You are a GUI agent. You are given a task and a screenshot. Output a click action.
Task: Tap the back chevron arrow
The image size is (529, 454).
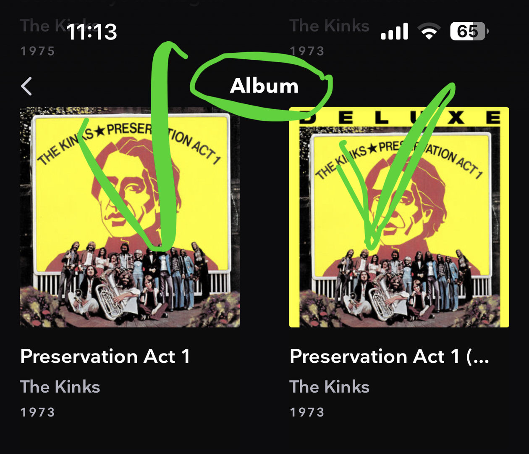click(26, 86)
